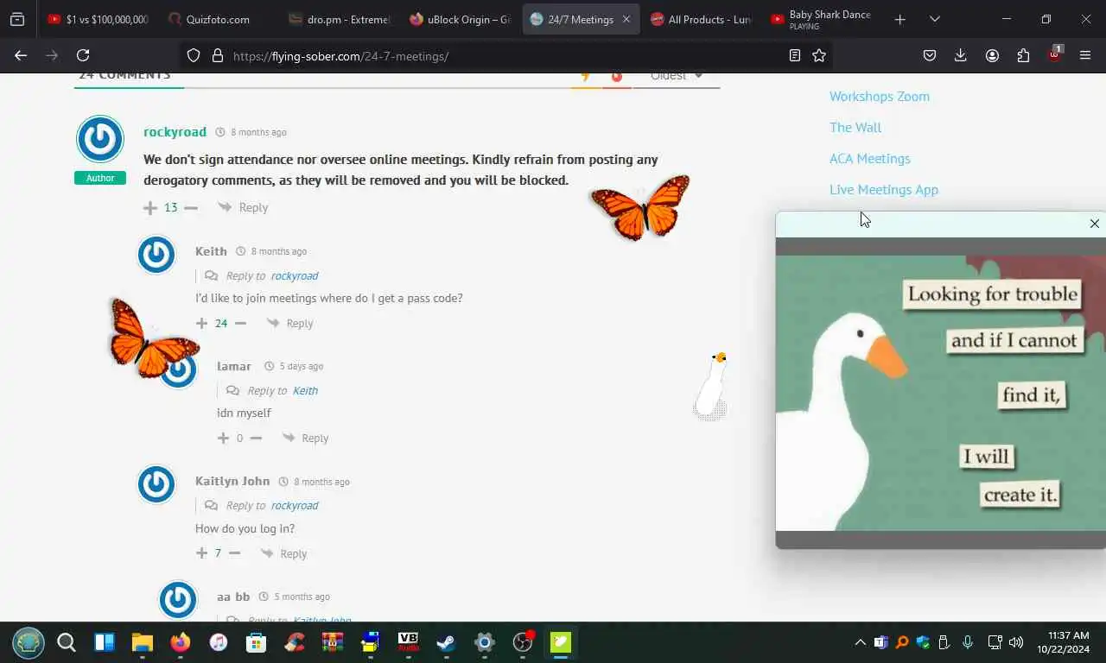Open the ACA Meetings sidebar link

coord(870,158)
